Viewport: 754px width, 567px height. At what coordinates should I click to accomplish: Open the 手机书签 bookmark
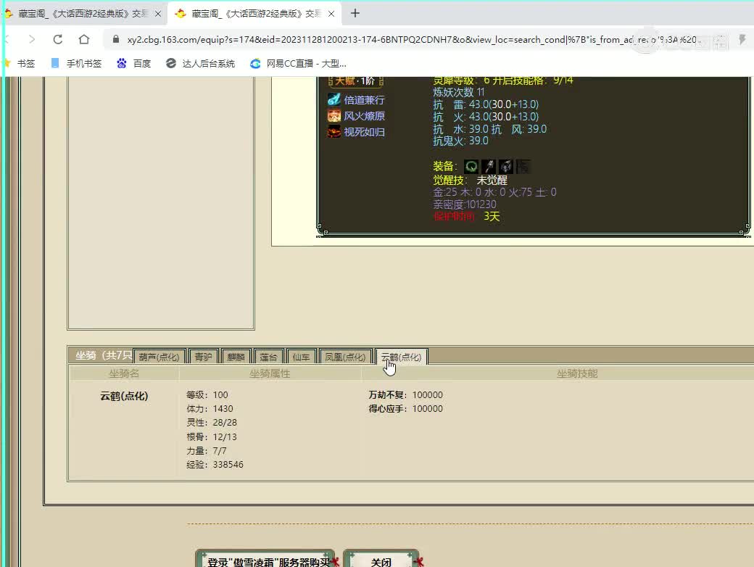coord(76,64)
